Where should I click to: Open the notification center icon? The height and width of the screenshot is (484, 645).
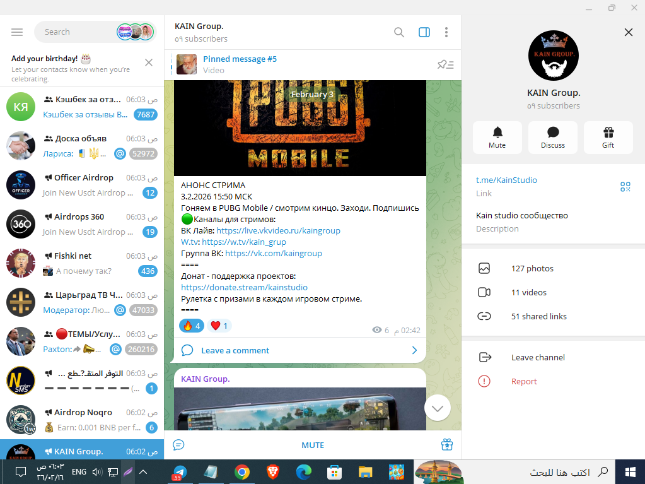(x=21, y=471)
